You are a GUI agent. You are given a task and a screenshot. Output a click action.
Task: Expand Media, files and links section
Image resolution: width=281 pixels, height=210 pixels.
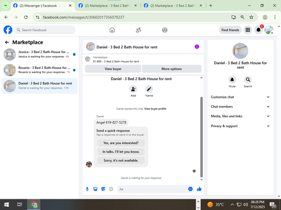point(240,116)
